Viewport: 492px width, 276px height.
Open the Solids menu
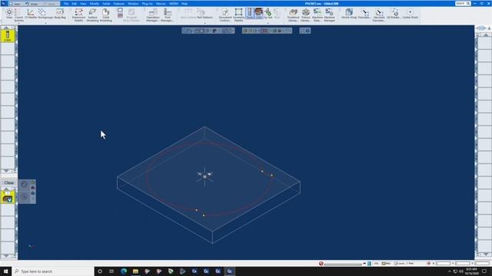(x=107, y=3)
